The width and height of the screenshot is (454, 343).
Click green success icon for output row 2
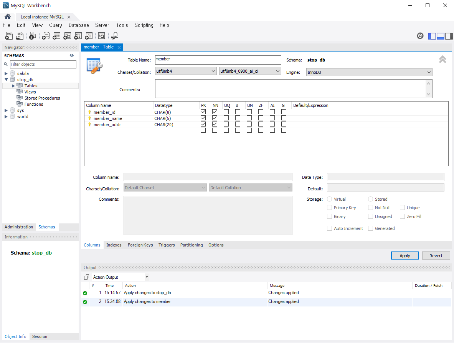tap(85, 302)
